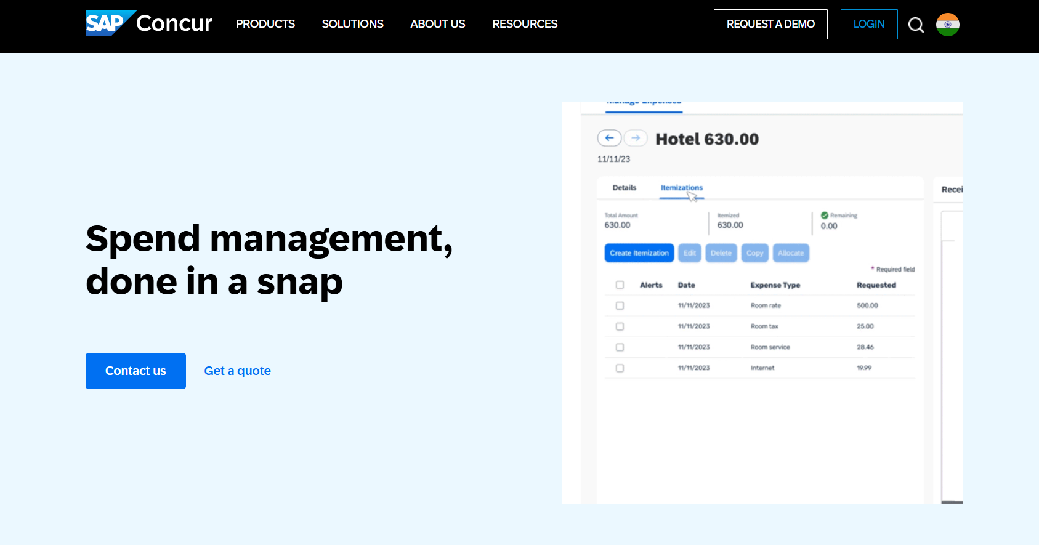The height and width of the screenshot is (545, 1039).
Task: Select the 500.00 requested amount
Action: [x=868, y=305]
